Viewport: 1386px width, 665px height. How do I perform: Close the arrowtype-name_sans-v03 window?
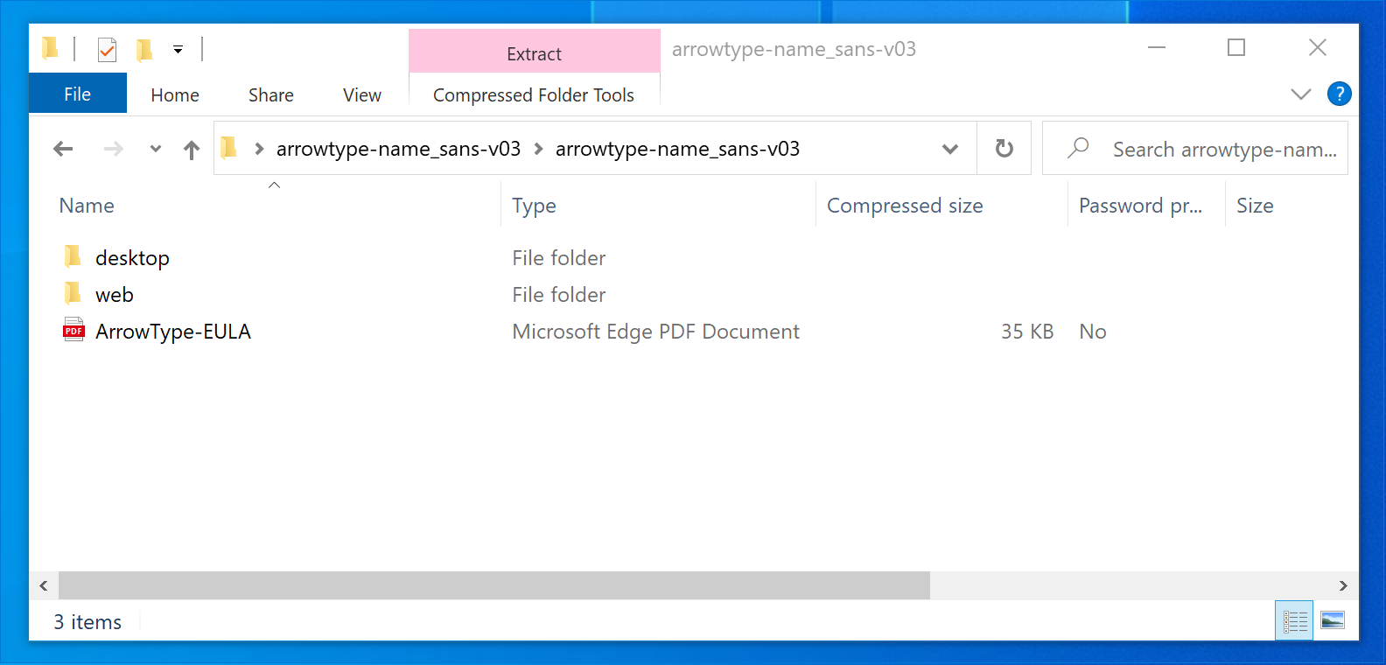1318,47
